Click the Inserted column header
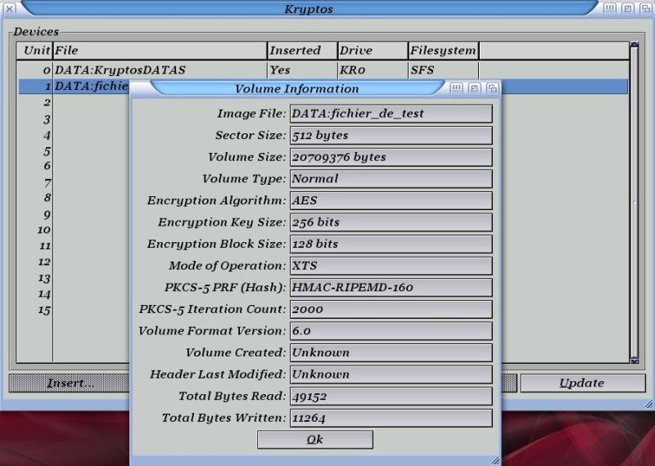Image resolution: width=655 pixels, height=466 pixels. pyautogui.click(x=302, y=51)
